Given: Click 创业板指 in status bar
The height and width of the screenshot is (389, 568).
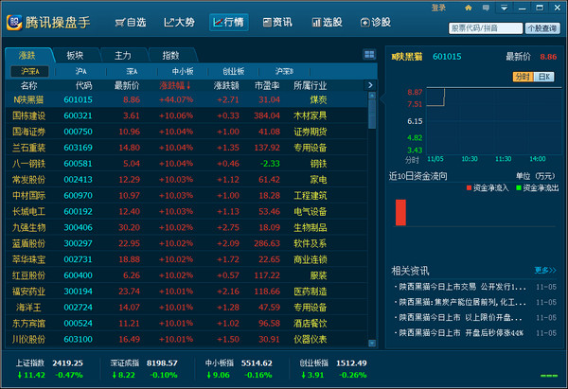Looking at the screenshot, I should pos(314,362).
